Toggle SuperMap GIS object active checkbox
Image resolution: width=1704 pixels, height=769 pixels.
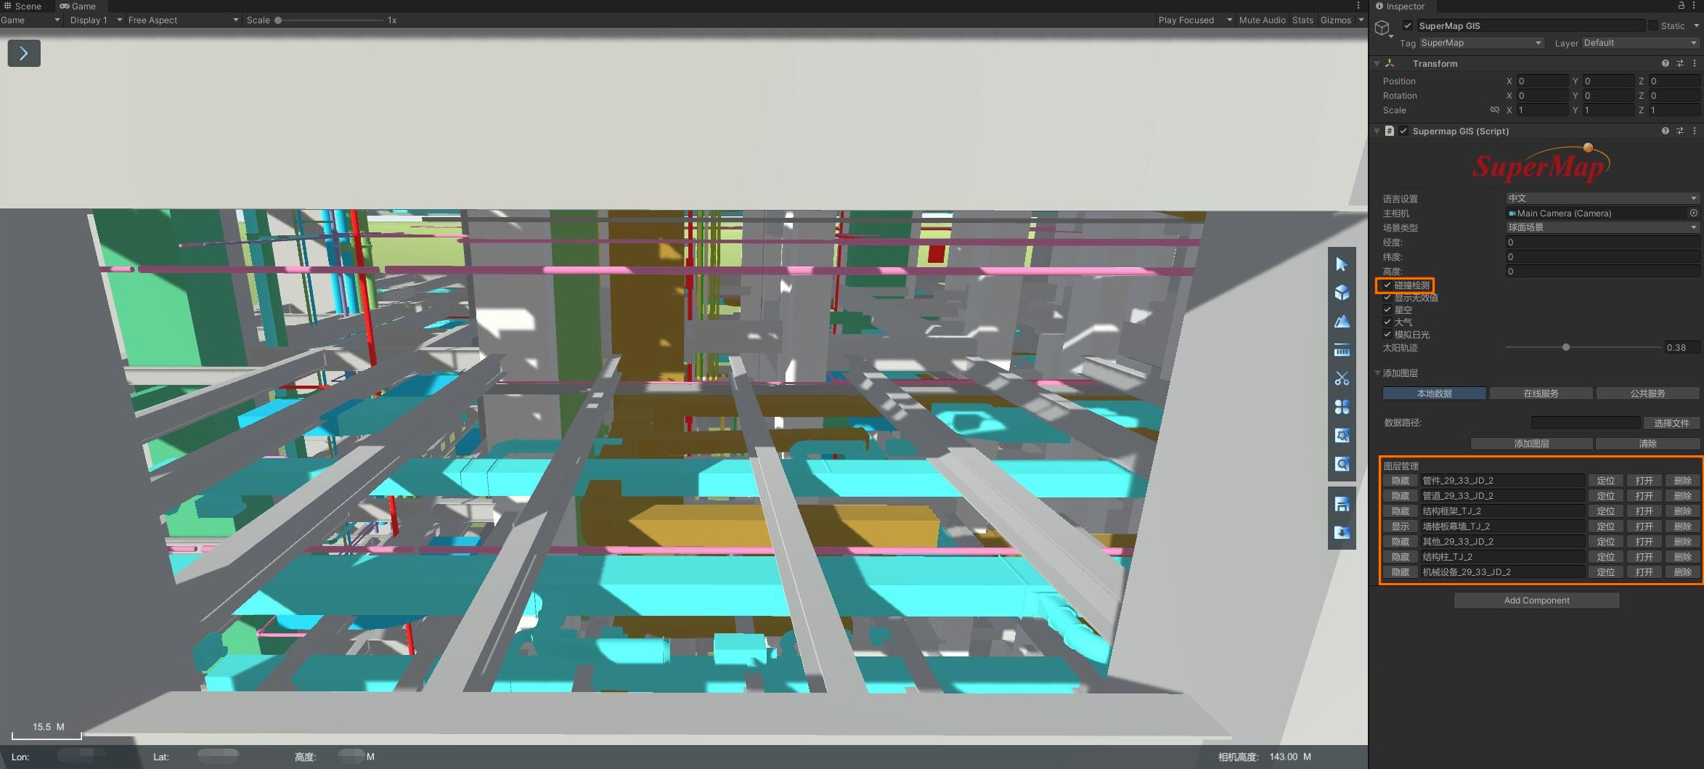1408,26
